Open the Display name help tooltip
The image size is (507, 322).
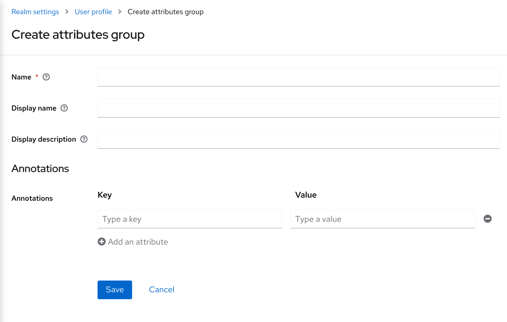[x=64, y=108]
